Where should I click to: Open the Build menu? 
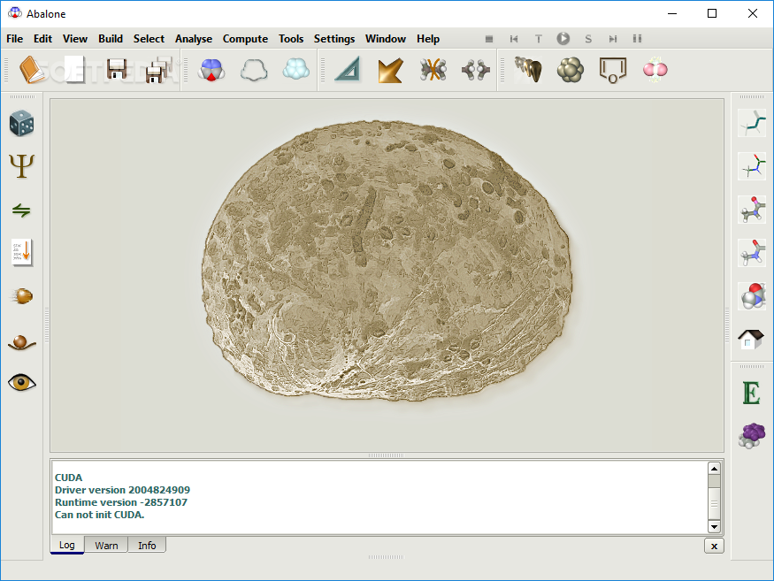(x=111, y=39)
